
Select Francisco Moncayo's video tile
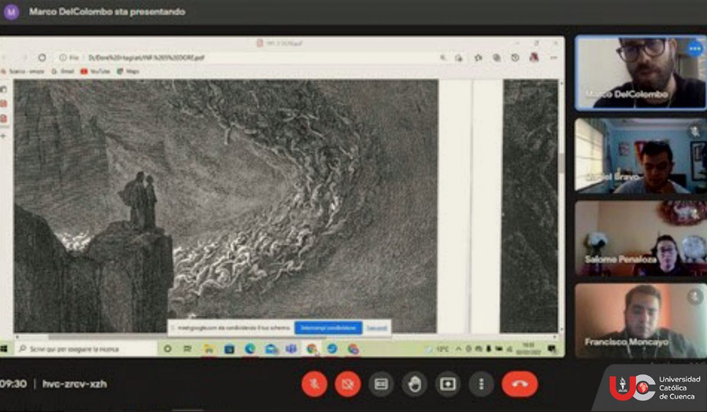(640, 321)
